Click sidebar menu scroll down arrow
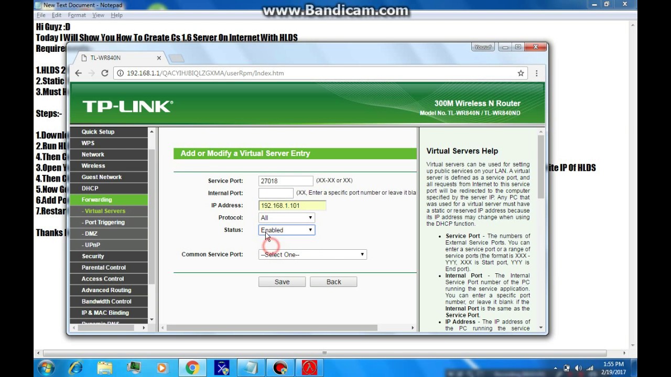Viewport: 671px width, 377px height. 151,319
